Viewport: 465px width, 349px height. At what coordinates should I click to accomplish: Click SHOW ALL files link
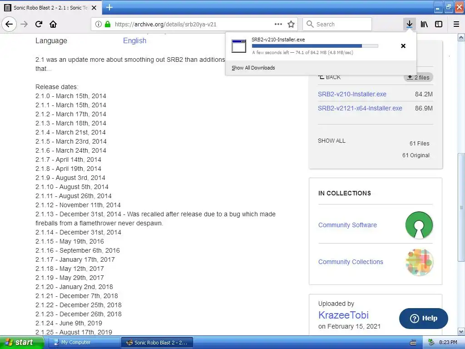point(331,141)
